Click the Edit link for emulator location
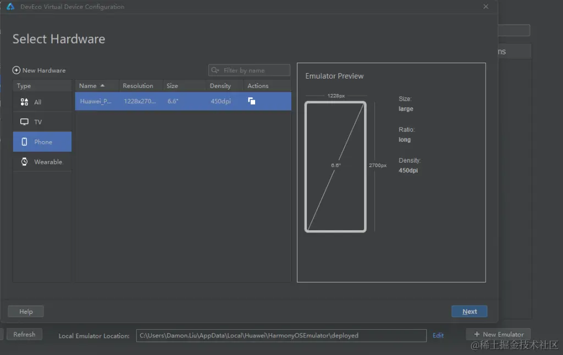Viewport: 563px width, 355px height. tap(438, 335)
